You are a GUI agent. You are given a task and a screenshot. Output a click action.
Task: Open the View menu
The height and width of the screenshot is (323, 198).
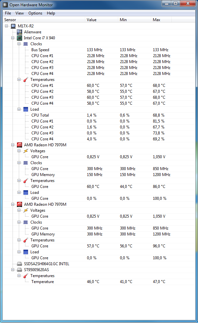(x=19, y=13)
